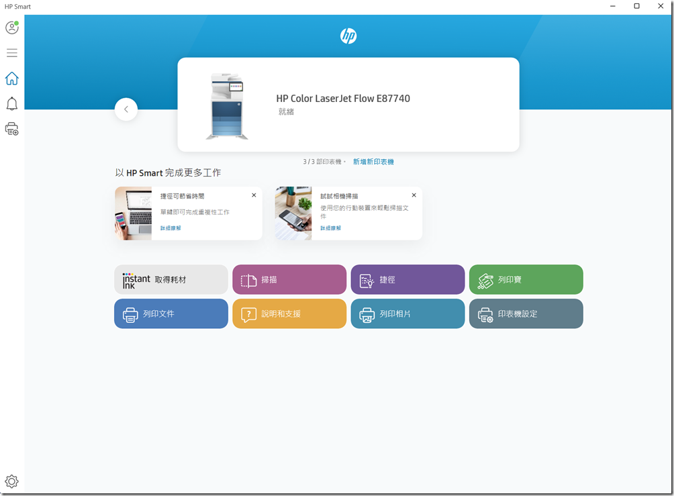The image size is (674, 496).
Task: Click the 以 HP Smart 完成更多工作 heading
Action: (168, 172)
